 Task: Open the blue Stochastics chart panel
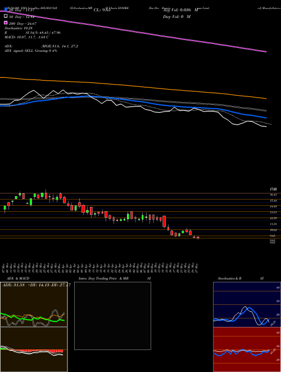click(247, 304)
